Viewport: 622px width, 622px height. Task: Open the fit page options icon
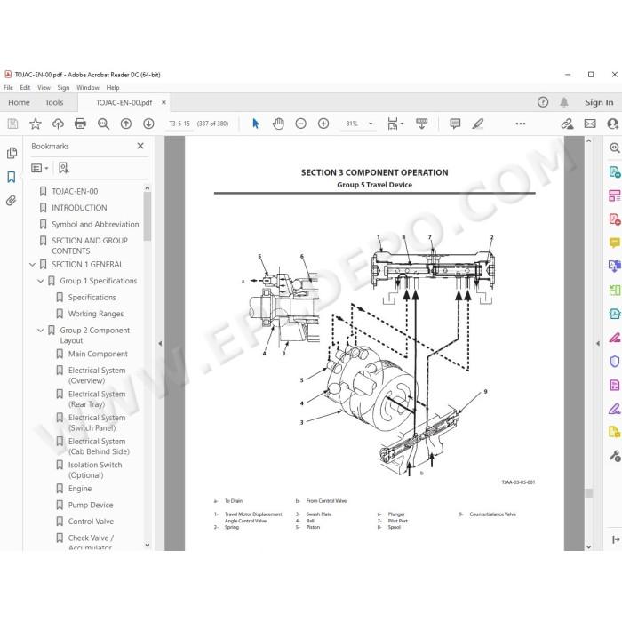point(395,124)
